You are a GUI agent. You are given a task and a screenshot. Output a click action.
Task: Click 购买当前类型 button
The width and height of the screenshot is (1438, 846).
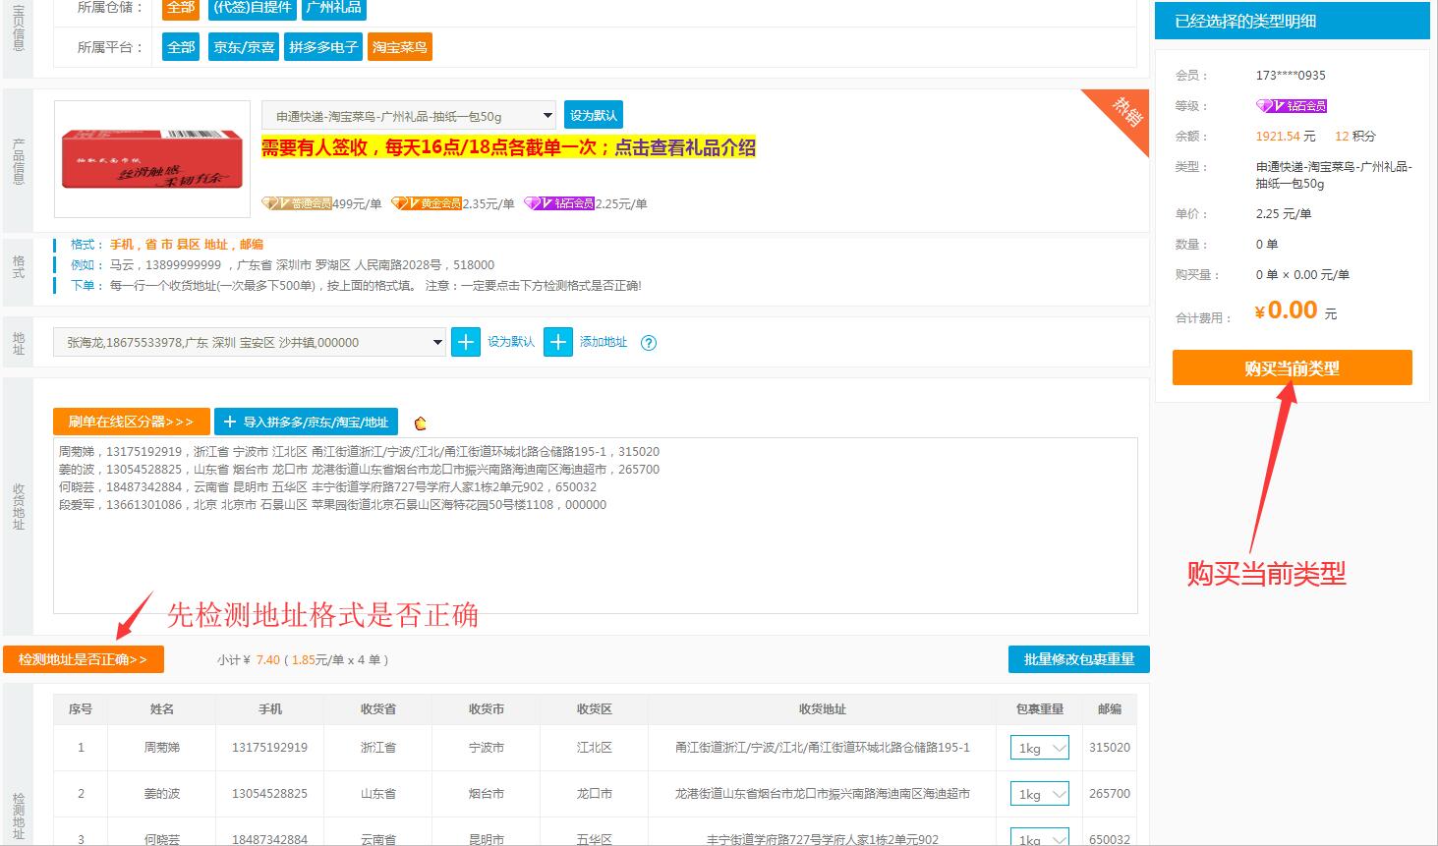(1292, 368)
